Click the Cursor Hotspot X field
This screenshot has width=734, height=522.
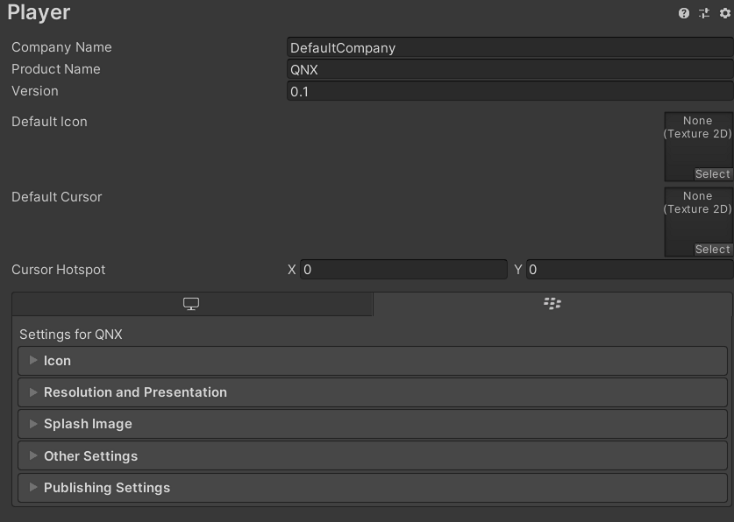pyautogui.click(x=403, y=270)
